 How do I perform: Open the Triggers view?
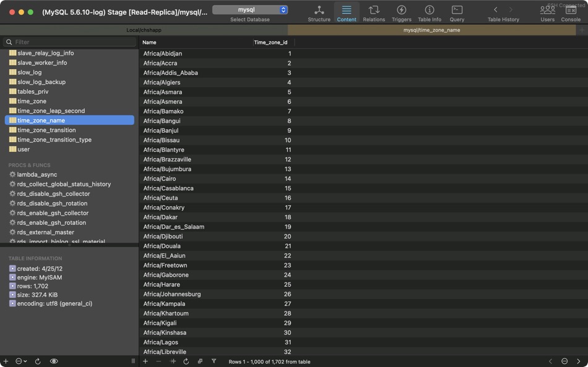[401, 14]
